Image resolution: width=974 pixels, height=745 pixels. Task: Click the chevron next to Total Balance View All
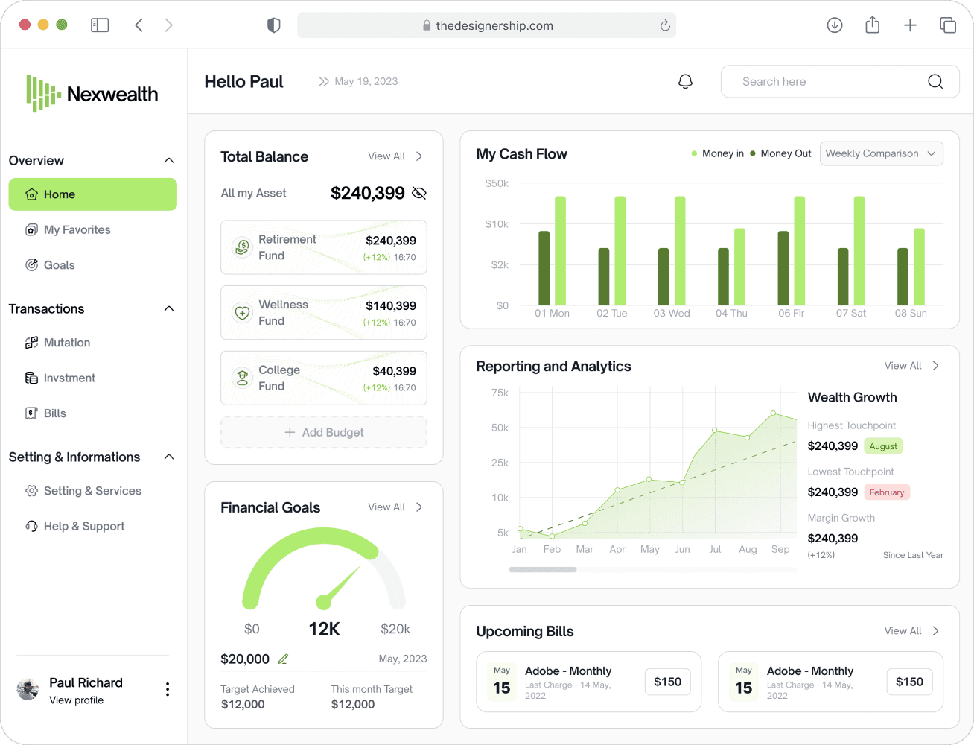(419, 156)
